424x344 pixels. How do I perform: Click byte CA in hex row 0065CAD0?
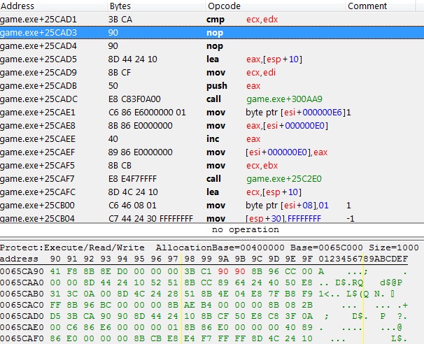click(89, 316)
